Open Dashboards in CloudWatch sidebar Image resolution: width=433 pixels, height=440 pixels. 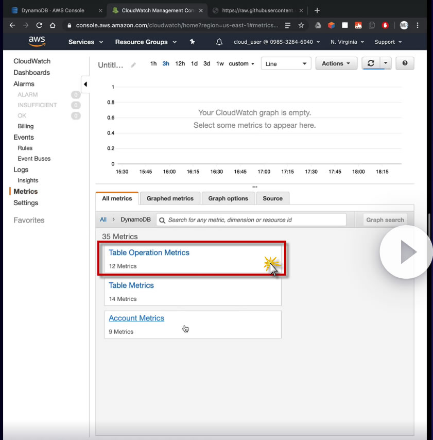coord(32,73)
